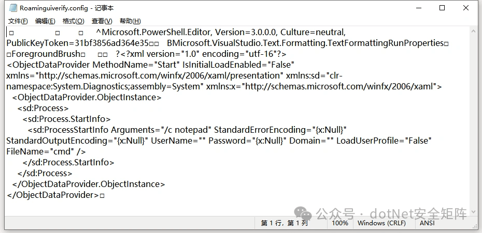The image size is (482, 233).
Task: Click on 'FileName="cmd" />' text
Action: pyautogui.click(x=46, y=151)
